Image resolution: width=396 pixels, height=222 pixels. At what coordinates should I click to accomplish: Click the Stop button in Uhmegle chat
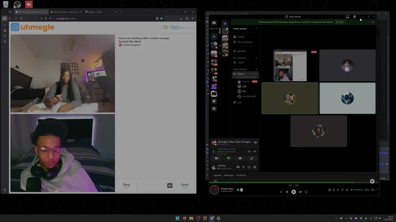tap(126, 185)
